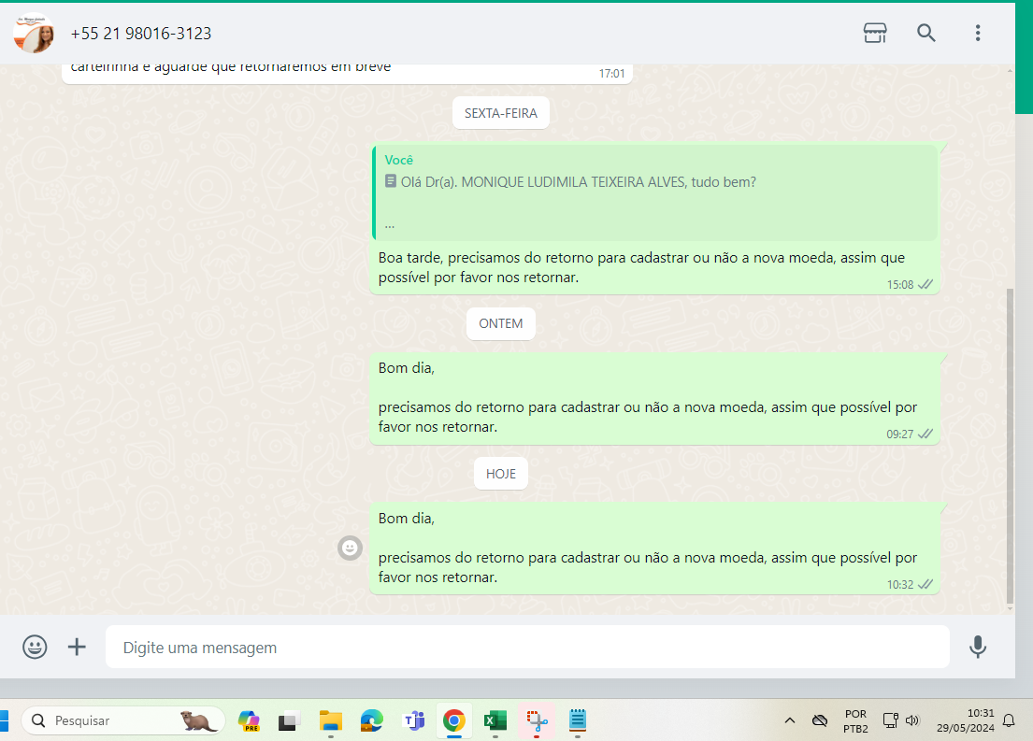
Task: Click the ONTEM date label
Action: click(501, 324)
